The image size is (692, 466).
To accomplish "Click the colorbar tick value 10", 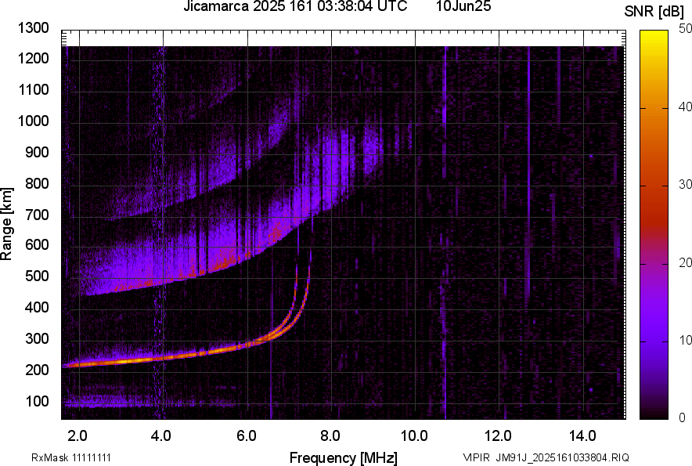I will 686,340.
